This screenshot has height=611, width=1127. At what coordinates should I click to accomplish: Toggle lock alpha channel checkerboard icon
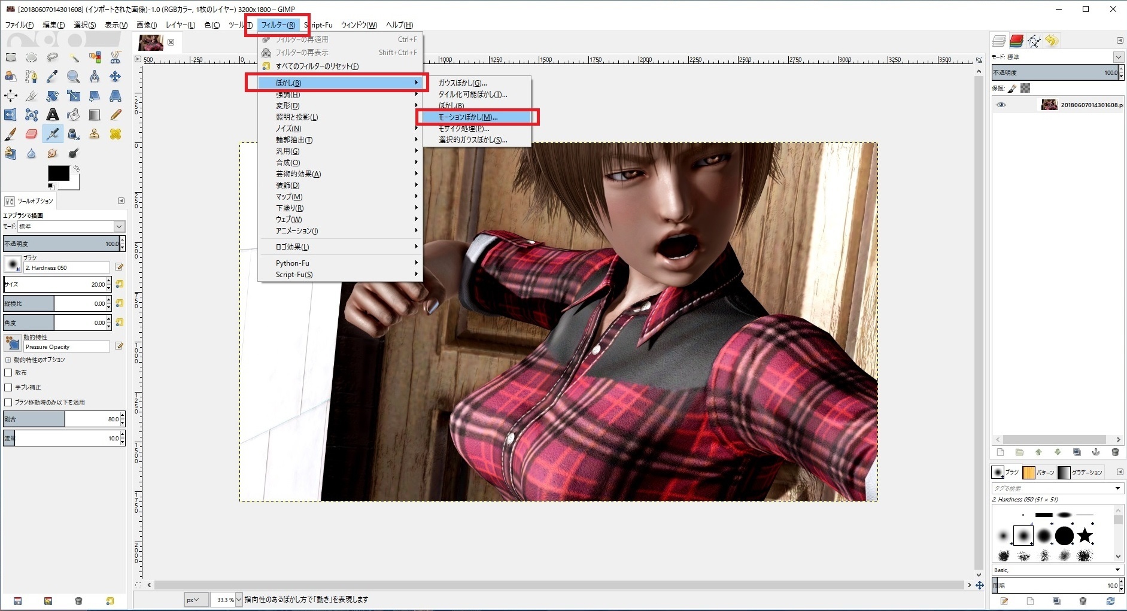(1025, 88)
